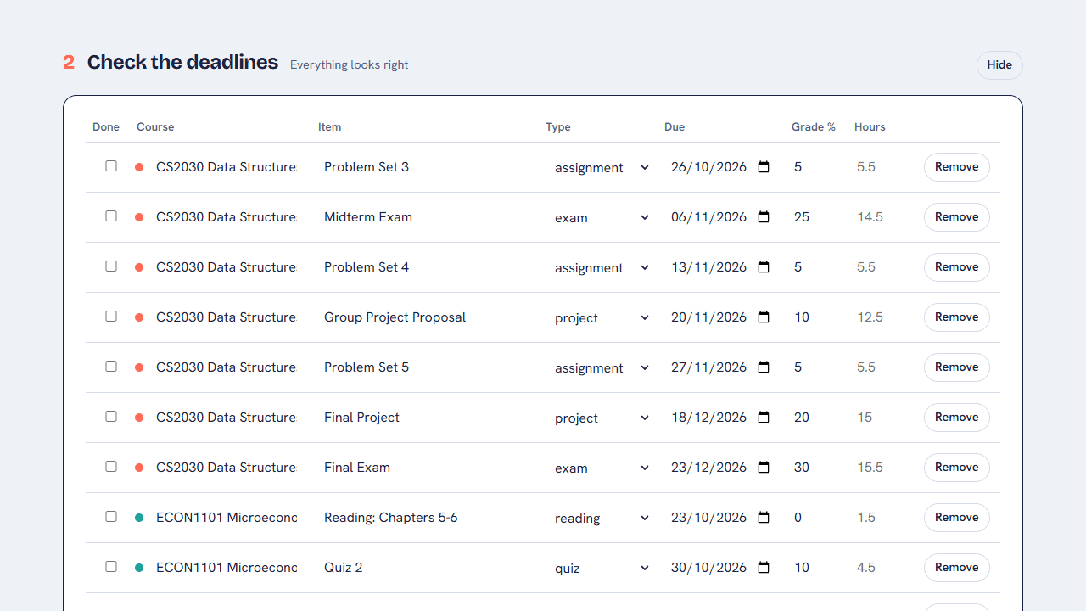The height and width of the screenshot is (611, 1086).
Task: Remove the Final Exam row
Action: click(956, 468)
